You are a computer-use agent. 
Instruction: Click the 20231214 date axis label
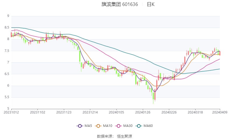[x=90, y=112]
